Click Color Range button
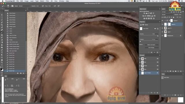 [x=151, y=48]
